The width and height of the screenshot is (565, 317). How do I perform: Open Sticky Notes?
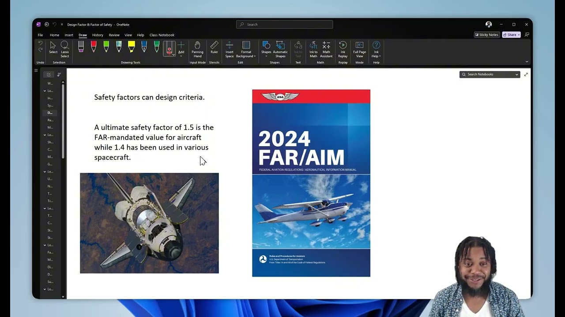pyautogui.click(x=486, y=35)
